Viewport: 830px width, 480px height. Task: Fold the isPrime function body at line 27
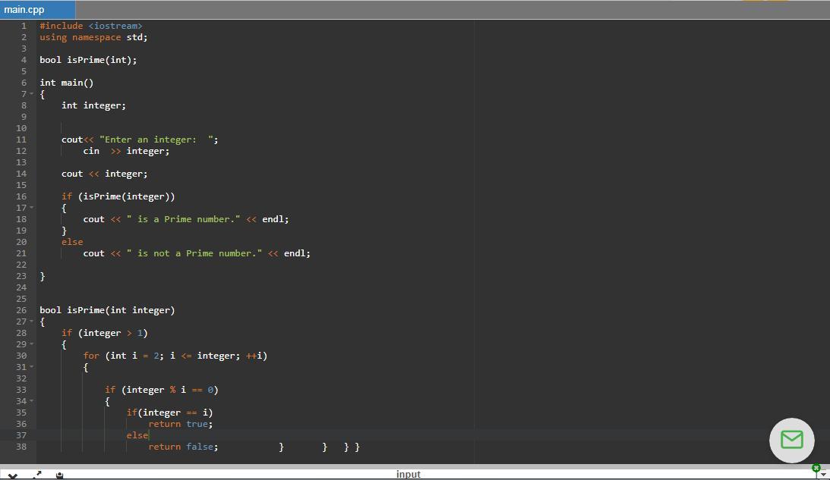point(32,322)
